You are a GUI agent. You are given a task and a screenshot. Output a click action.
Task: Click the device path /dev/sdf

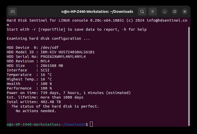[50, 48]
